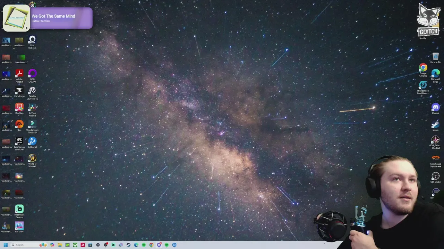Image resolution: width=444 pixels, height=249 pixels.
Task: Click the album art in the now-playing widget
Action: click(x=16, y=18)
